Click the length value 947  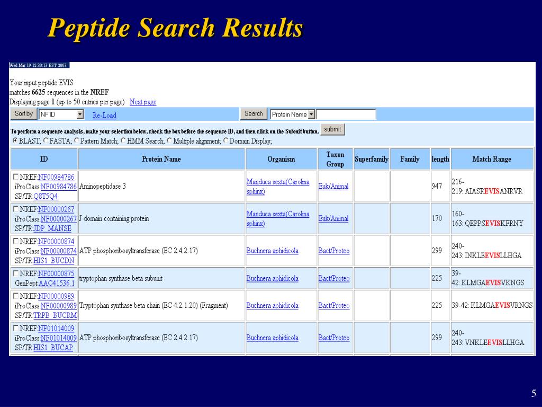click(437, 186)
